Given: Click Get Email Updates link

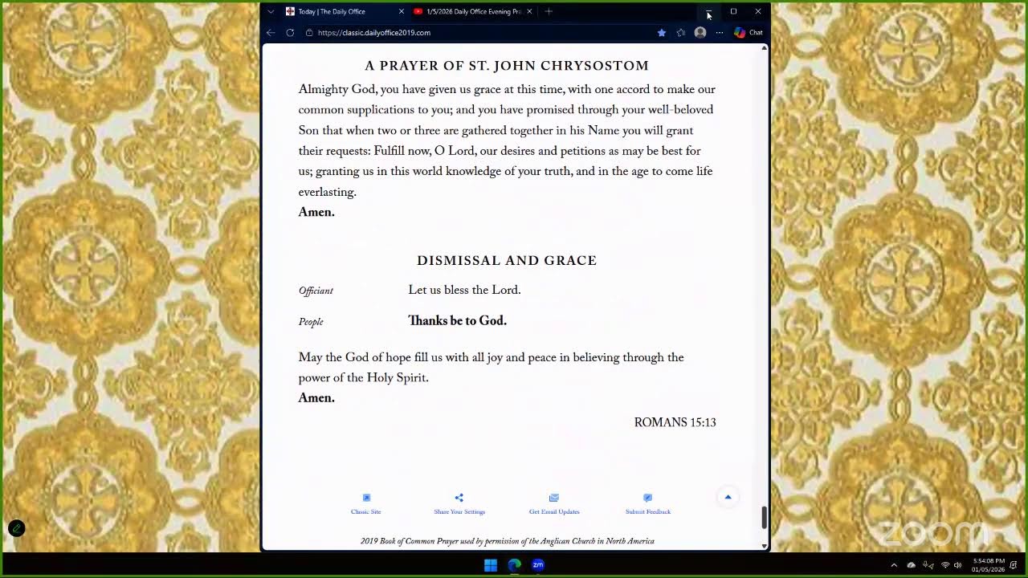Looking at the screenshot, I should 554,504.
